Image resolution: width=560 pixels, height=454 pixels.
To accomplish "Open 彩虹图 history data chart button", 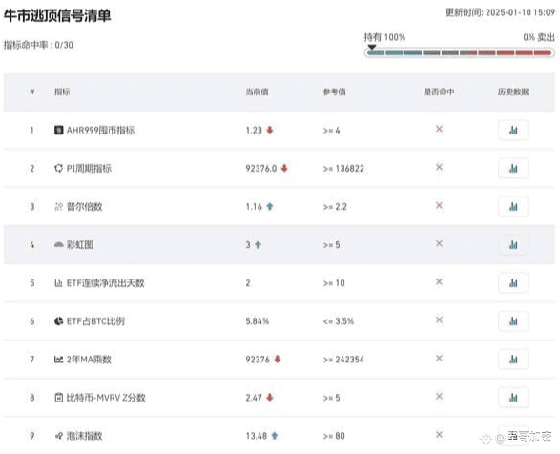I will [513, 245].
